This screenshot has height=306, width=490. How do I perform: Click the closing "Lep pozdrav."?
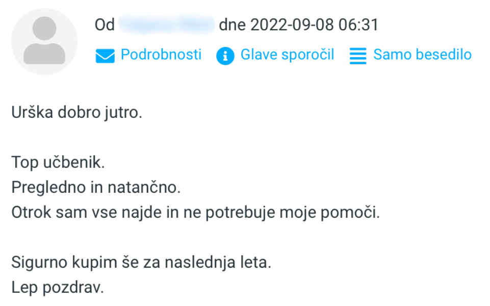click(58, 287)
